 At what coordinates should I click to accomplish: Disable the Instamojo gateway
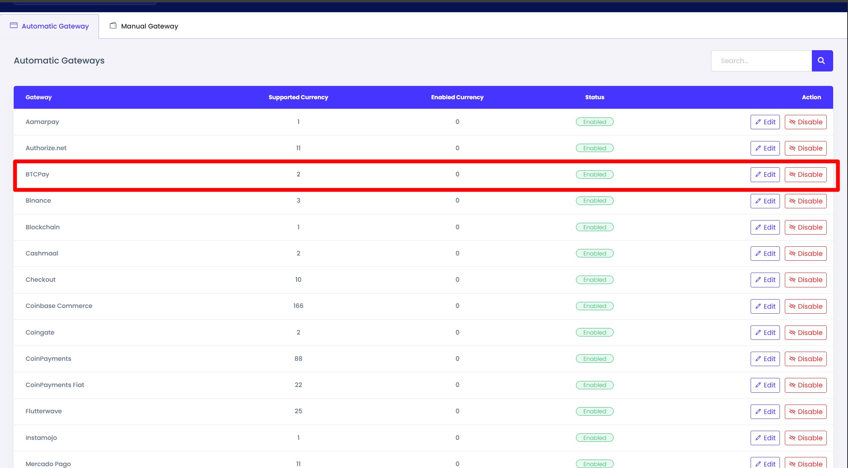click(806, 438)
